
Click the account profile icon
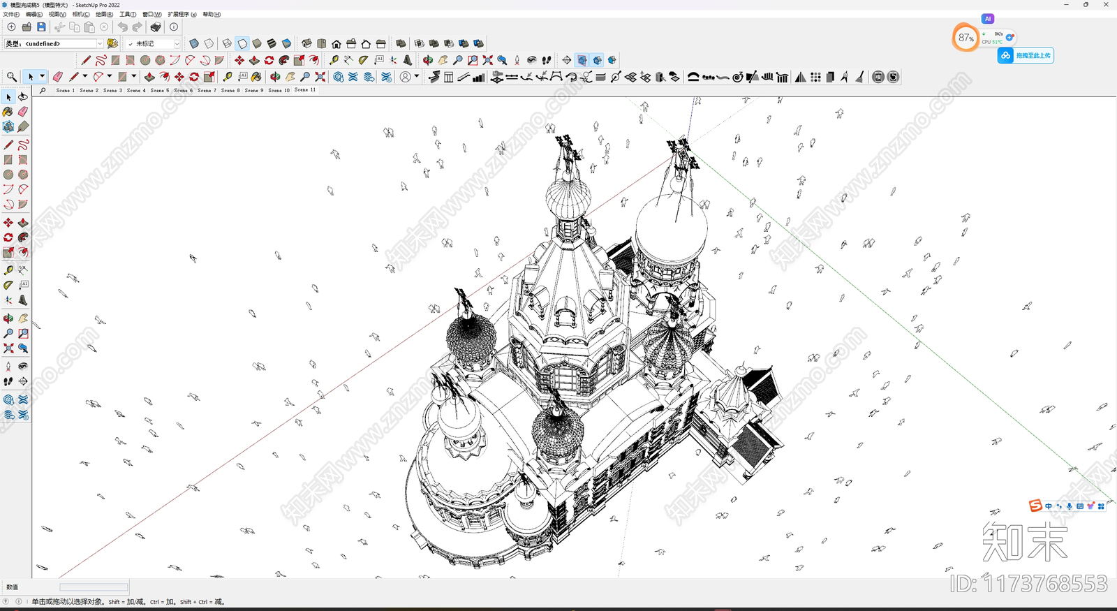point(406,77)
